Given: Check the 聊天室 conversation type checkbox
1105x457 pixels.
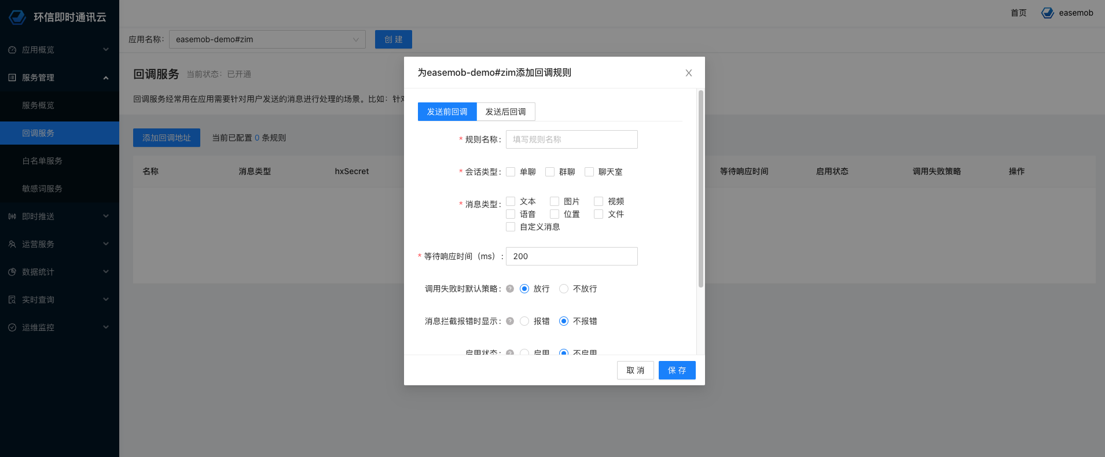Looking at the screenshot, I should (589, 172).
